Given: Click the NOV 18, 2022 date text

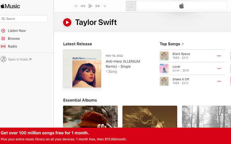Looking at the screenshot, I should (x=114, y=56).
